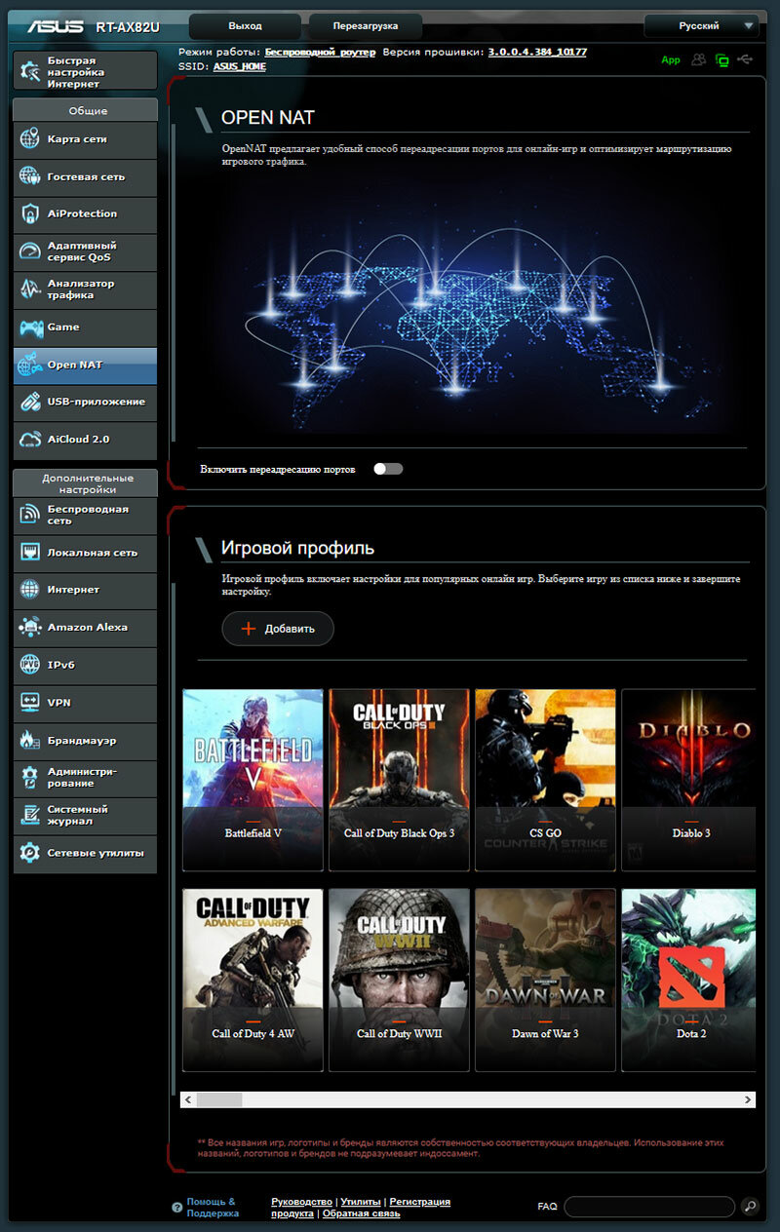Click the VPN monitor icon
The height and width of the screenshot is (1232, 780).
point(30,702)
